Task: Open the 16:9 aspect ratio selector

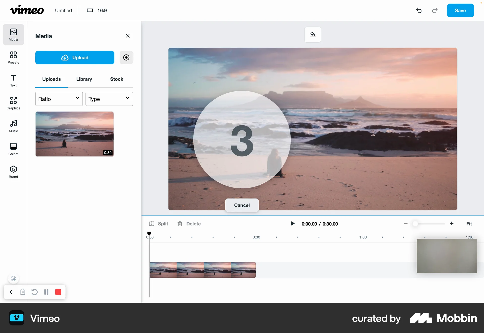Action: (x=96, y=10)
